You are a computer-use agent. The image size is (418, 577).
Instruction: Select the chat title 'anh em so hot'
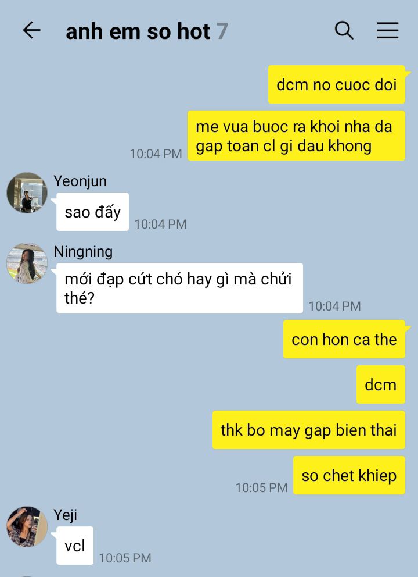[138, 31]
